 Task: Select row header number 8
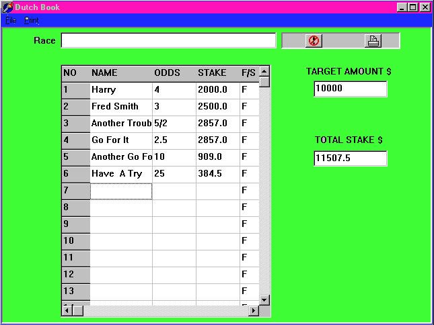(x=75, y=207)
